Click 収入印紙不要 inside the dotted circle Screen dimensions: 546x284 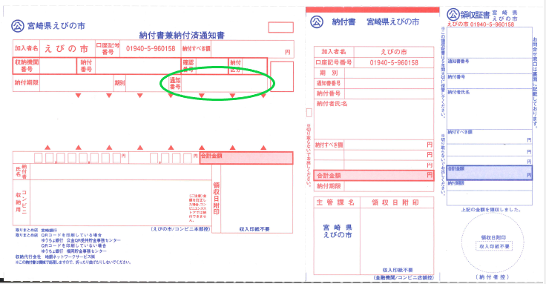[494, 246]
